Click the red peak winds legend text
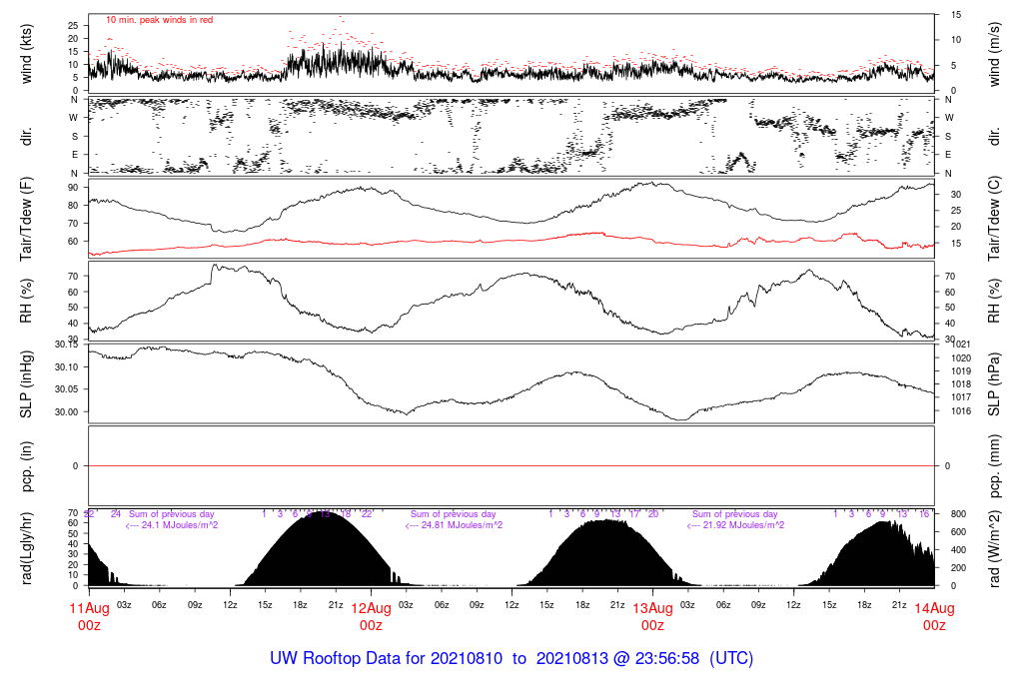 click(159, 19)
